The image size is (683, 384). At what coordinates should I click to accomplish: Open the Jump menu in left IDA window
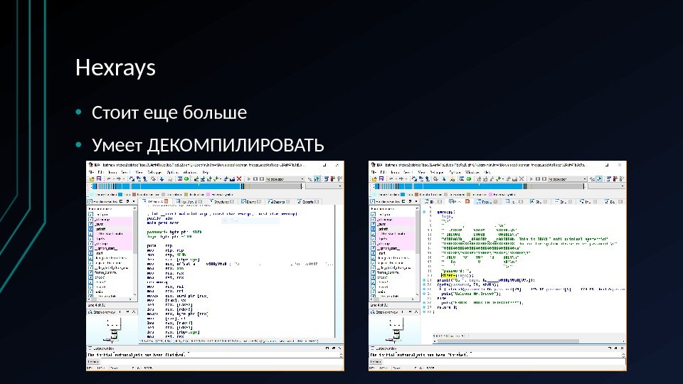pyautogui.click(x=112, y=172)
